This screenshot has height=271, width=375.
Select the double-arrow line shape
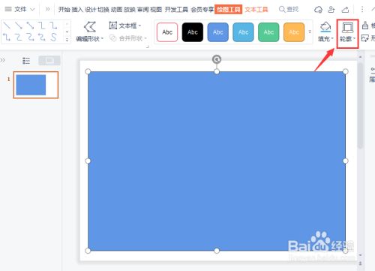click(30, 26)
